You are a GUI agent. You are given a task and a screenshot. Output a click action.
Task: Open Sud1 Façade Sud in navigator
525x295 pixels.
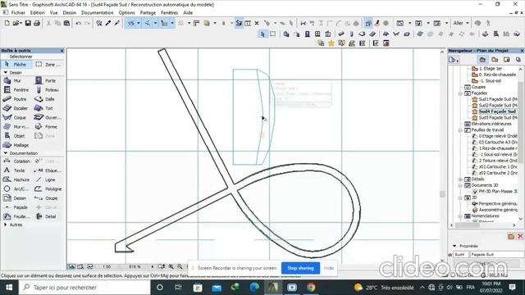[x=495, y=99]
